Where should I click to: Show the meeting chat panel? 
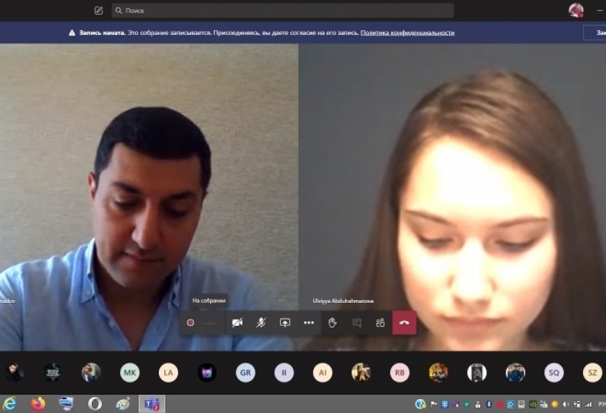pyautogui.click(x=357, y=323)
